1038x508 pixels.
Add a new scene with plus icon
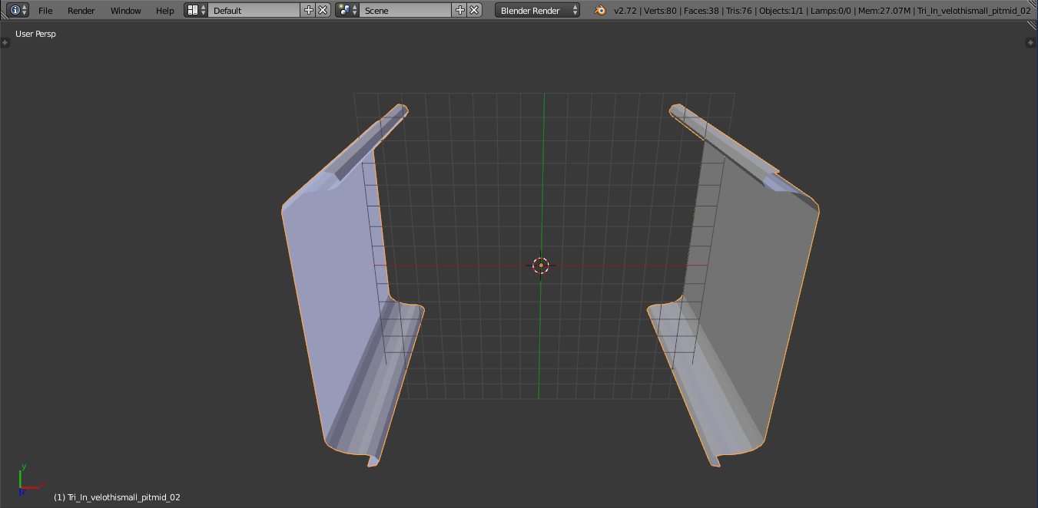tap(460, 10)
